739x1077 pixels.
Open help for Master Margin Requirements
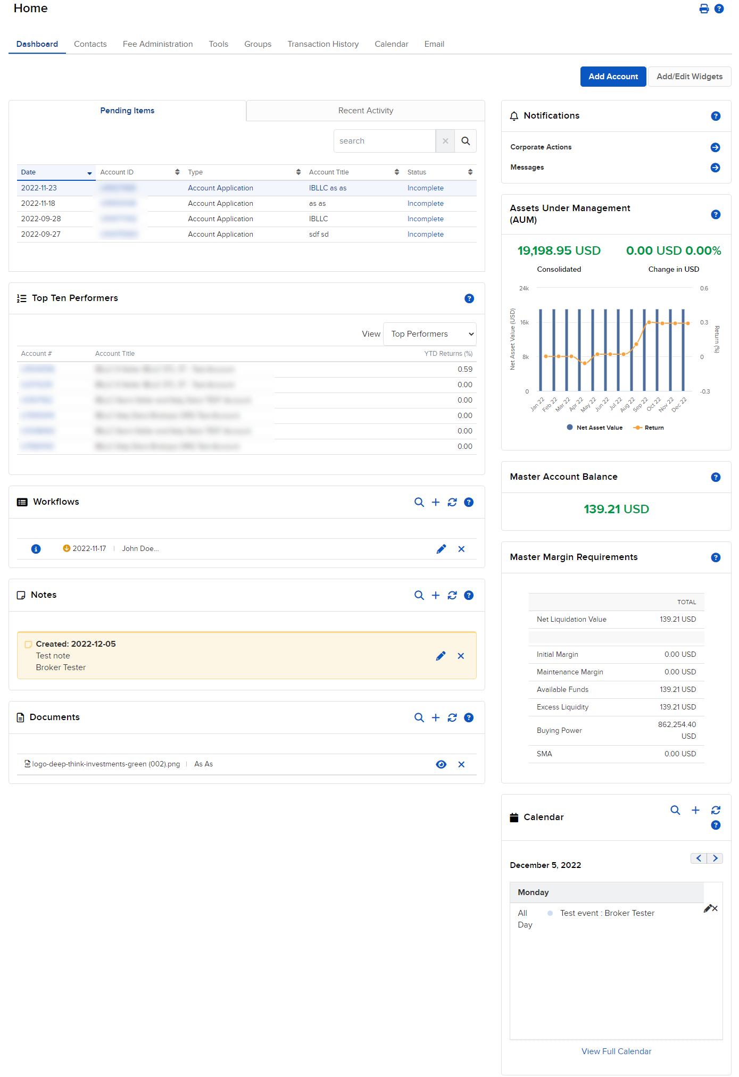[716, 557]
